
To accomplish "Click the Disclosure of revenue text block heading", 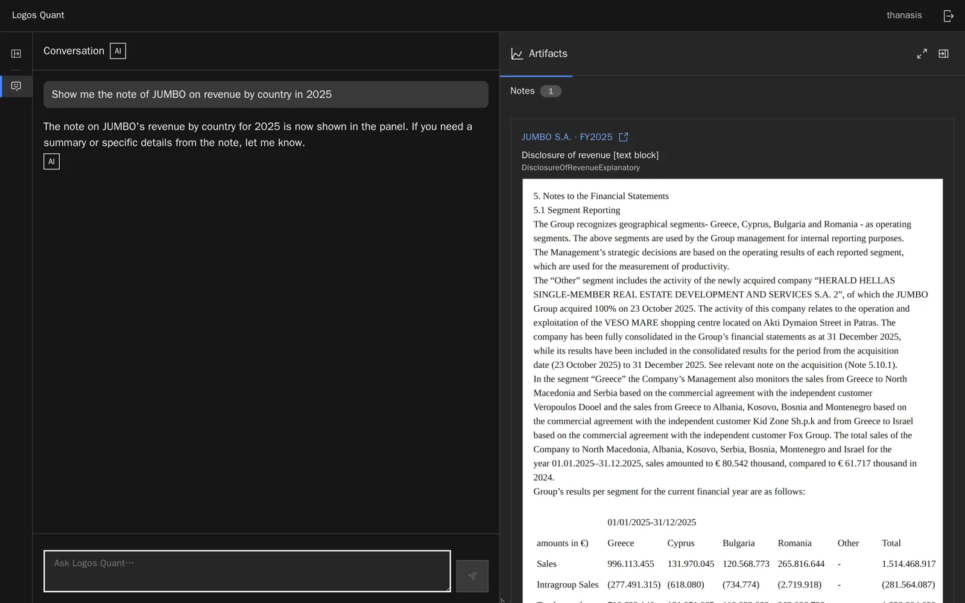I will [590, 155].
